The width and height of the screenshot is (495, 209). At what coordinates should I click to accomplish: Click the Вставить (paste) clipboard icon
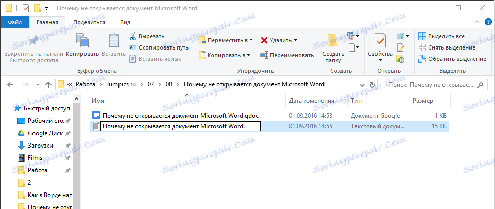114,41
